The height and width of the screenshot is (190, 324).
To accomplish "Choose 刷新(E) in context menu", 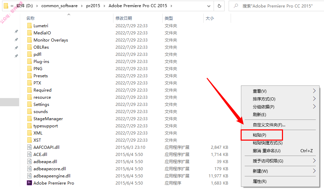I will (x=280, y=115).
